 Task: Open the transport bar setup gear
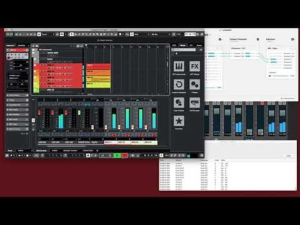pyautogui.click(x=201, y=156)
